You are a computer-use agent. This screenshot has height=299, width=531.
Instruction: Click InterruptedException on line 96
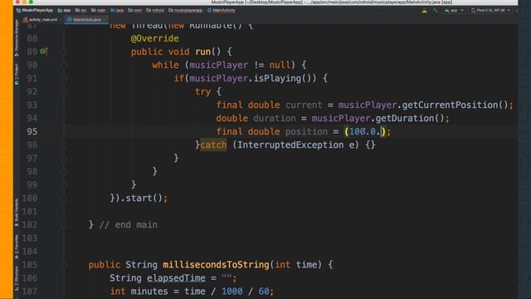290,145
